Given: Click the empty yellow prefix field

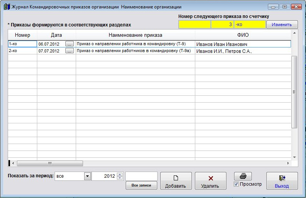Looking at the screenshot, I should pos(195,25).
